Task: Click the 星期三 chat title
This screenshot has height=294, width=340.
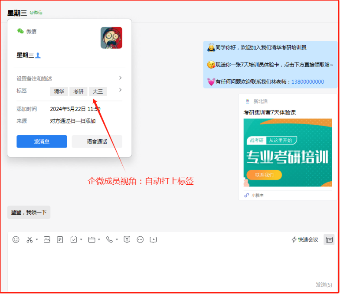Action: click(x=17, y=13)
